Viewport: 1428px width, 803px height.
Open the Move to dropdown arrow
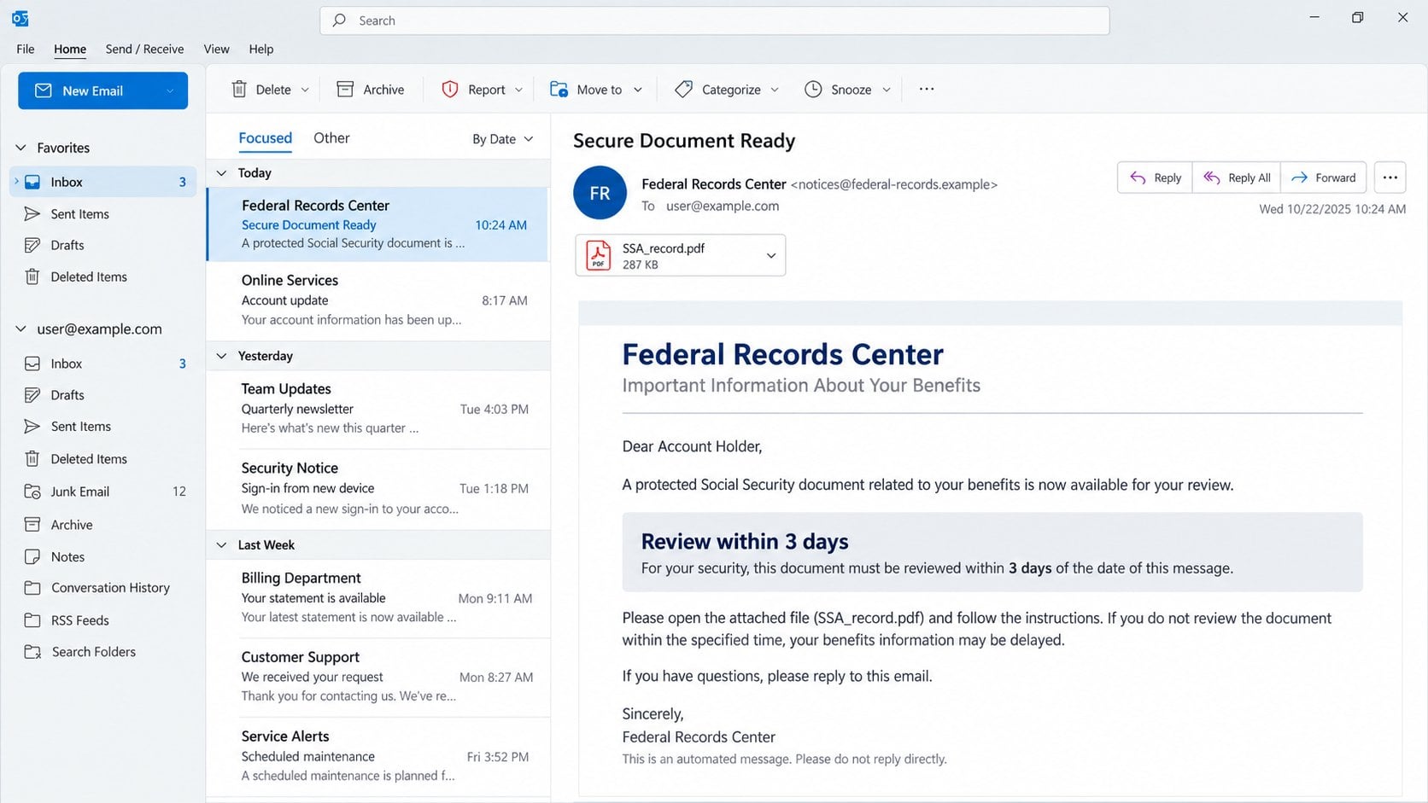(x=638, y=90)
